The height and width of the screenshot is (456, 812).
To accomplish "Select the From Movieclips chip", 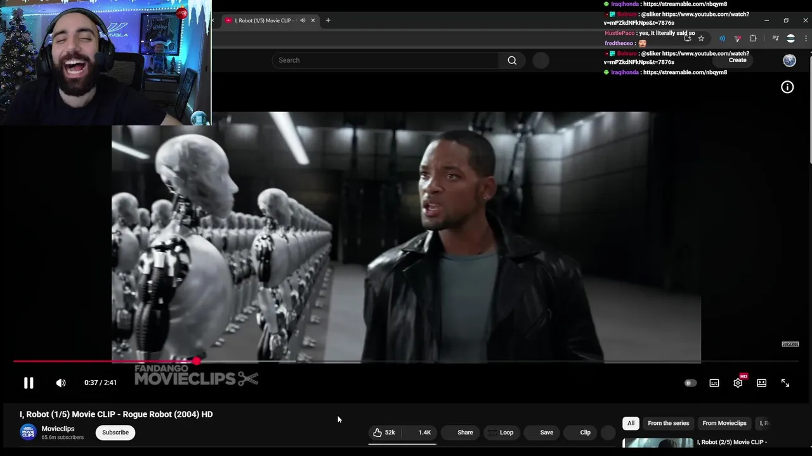I will click(x=724, y=423).
